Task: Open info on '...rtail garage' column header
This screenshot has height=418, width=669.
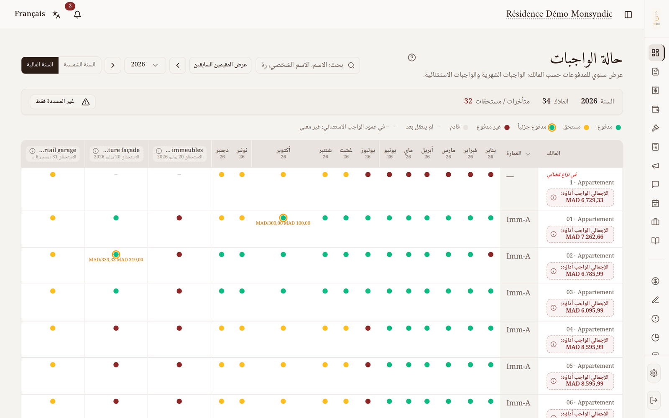Action: 32,151
